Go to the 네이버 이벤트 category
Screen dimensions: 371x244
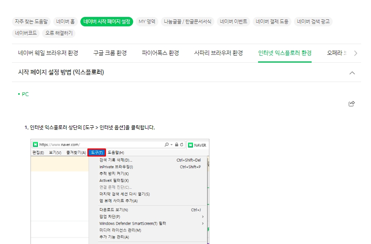click(x=233, y=21)
